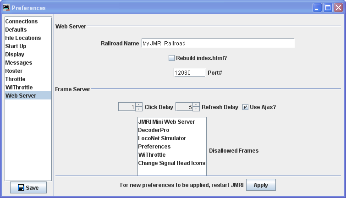The height and width of the screenshot is (198, 346).
Task: Select WiThrottle in preferences list
Action: [28, 88]
